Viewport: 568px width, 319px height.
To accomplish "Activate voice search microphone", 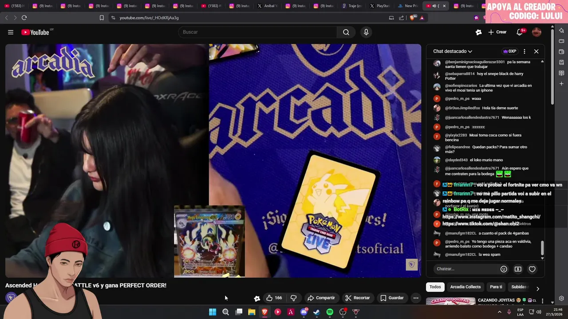I will pos(366,32).
